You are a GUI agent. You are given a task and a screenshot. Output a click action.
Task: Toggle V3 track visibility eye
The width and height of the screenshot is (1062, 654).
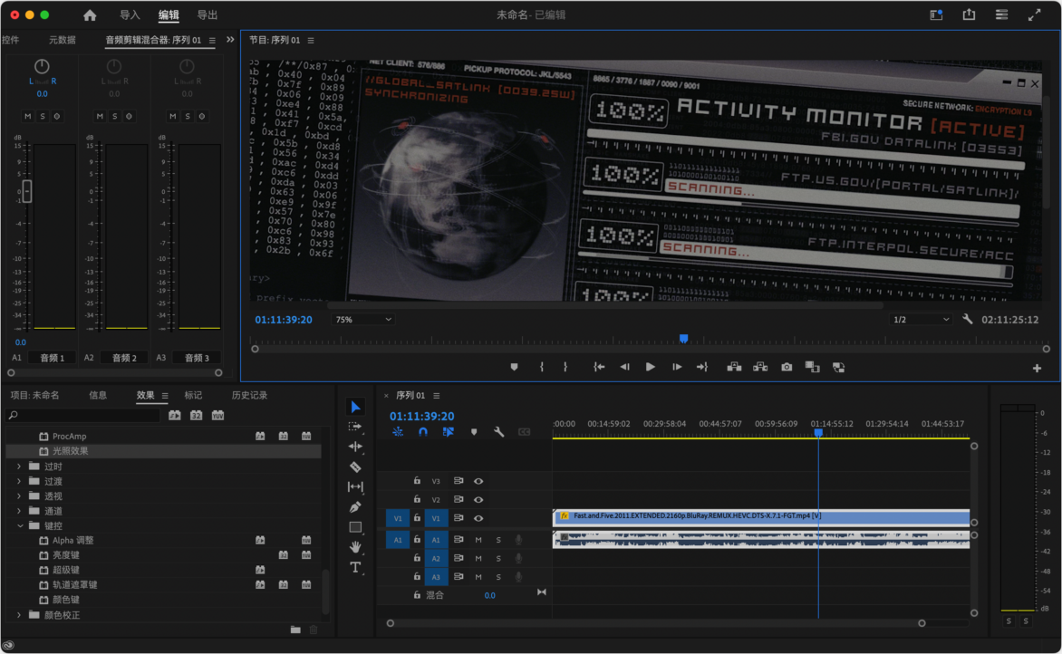click(478, 481)
